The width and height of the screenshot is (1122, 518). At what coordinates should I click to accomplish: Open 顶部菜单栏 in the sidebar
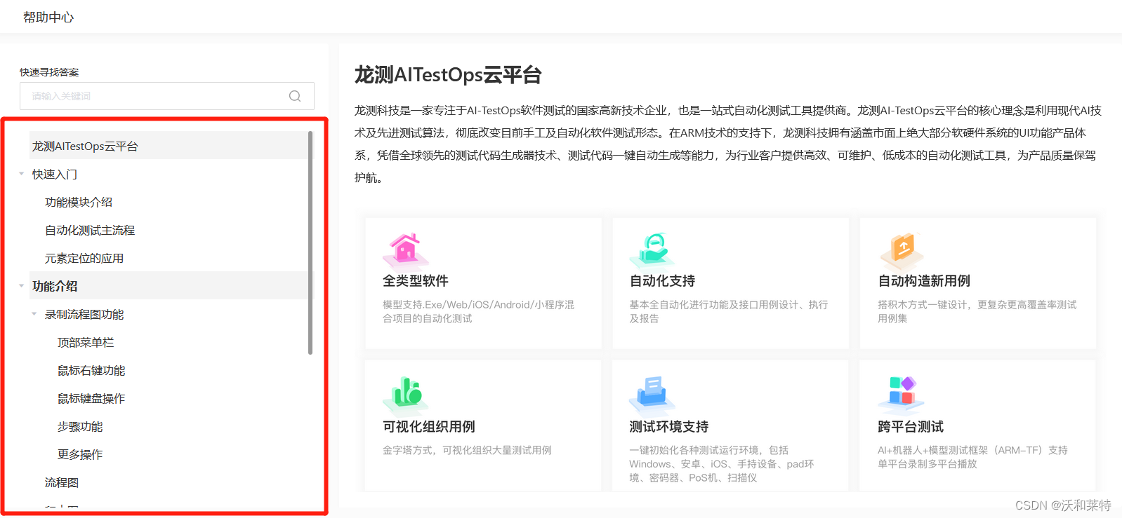(86, 342)
